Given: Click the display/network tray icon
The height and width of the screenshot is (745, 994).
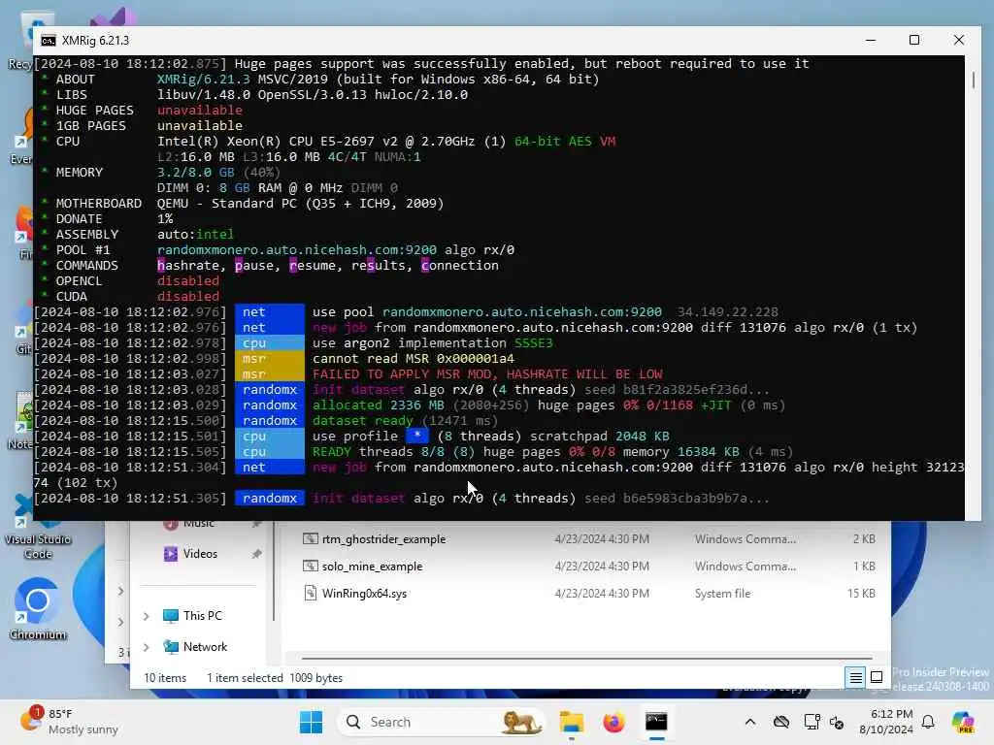Looking at the screenshot, I should click(x=812, y=722).
